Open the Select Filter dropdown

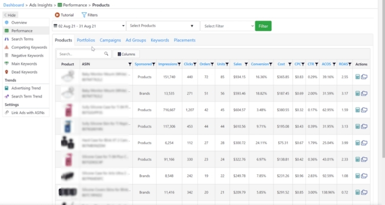point(227,26)
